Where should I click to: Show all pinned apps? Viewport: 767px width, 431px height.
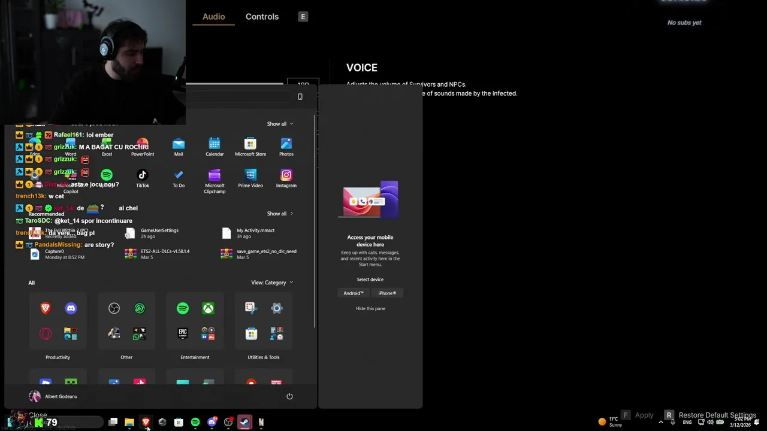280,124
